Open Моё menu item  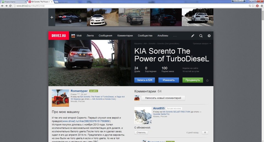79,36
